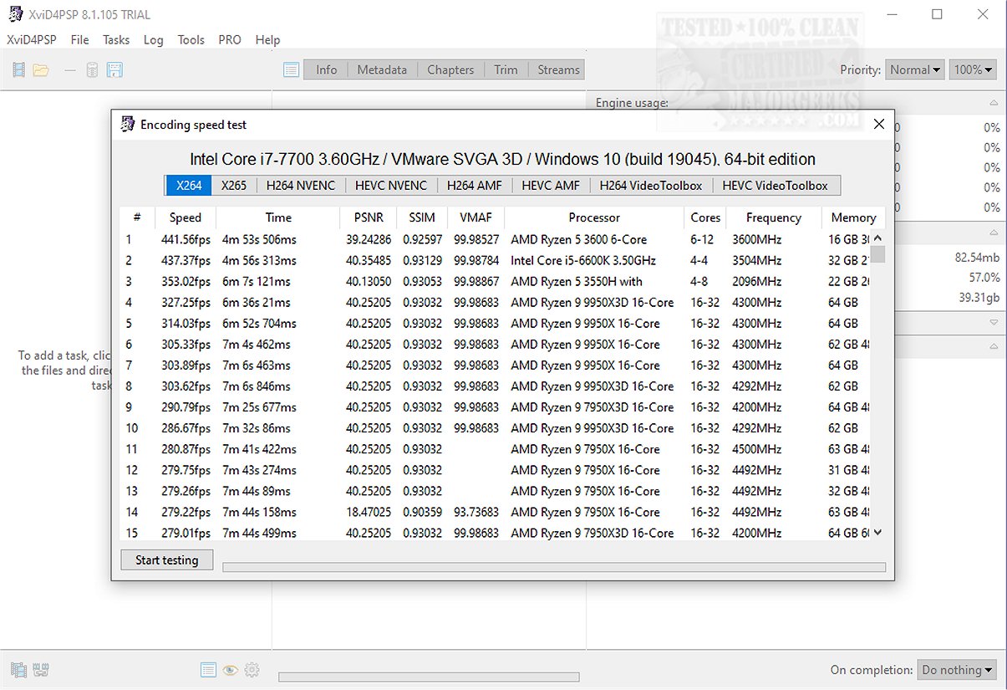1007x690 pixels.
Task: Click the remove task minus icon
Action: click(x=70, y=70)
